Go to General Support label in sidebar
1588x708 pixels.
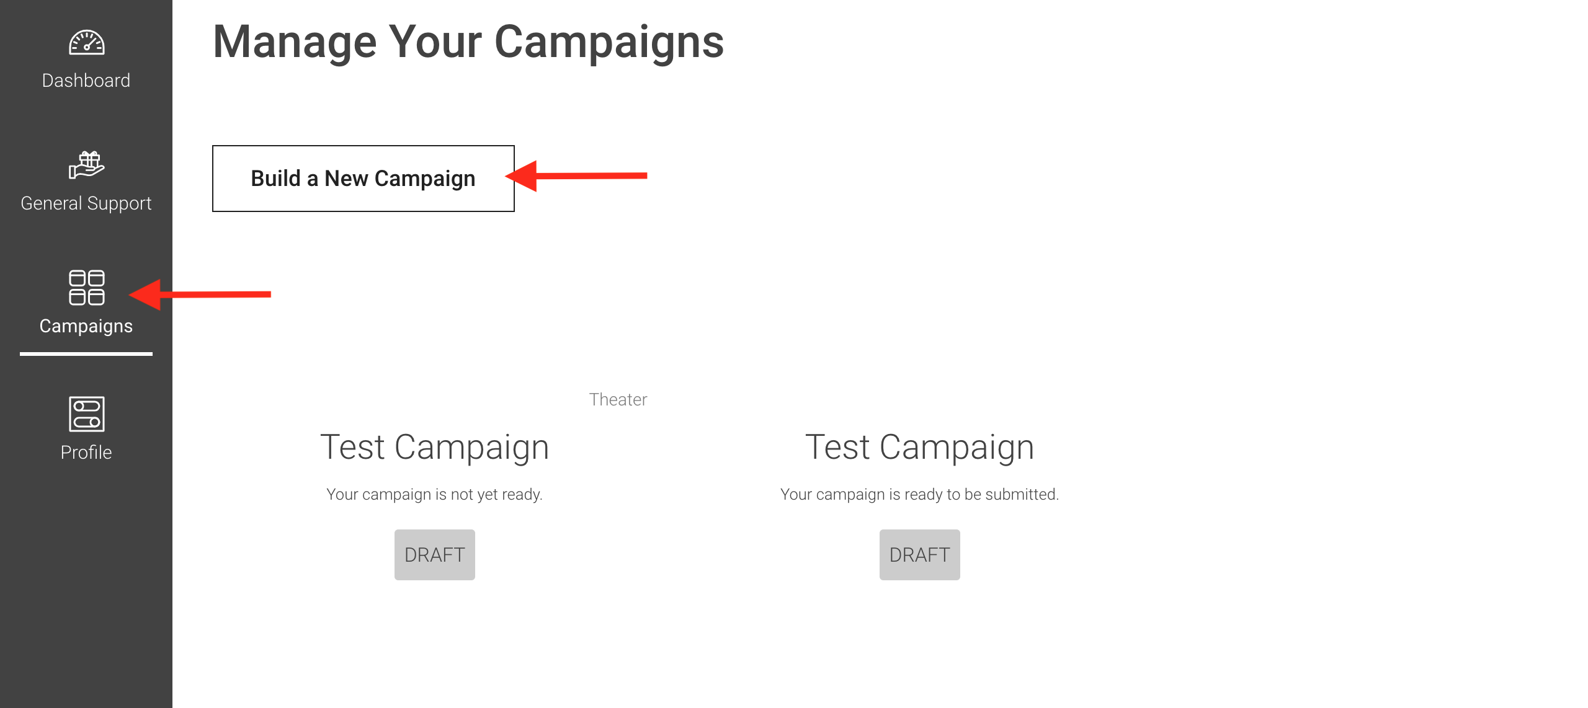pyautogui.click(x=86, y=203)
